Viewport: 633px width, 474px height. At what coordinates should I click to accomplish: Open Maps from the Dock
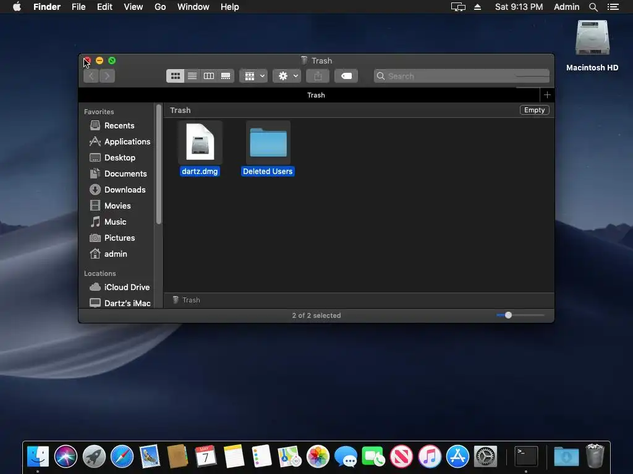point(289,456)
